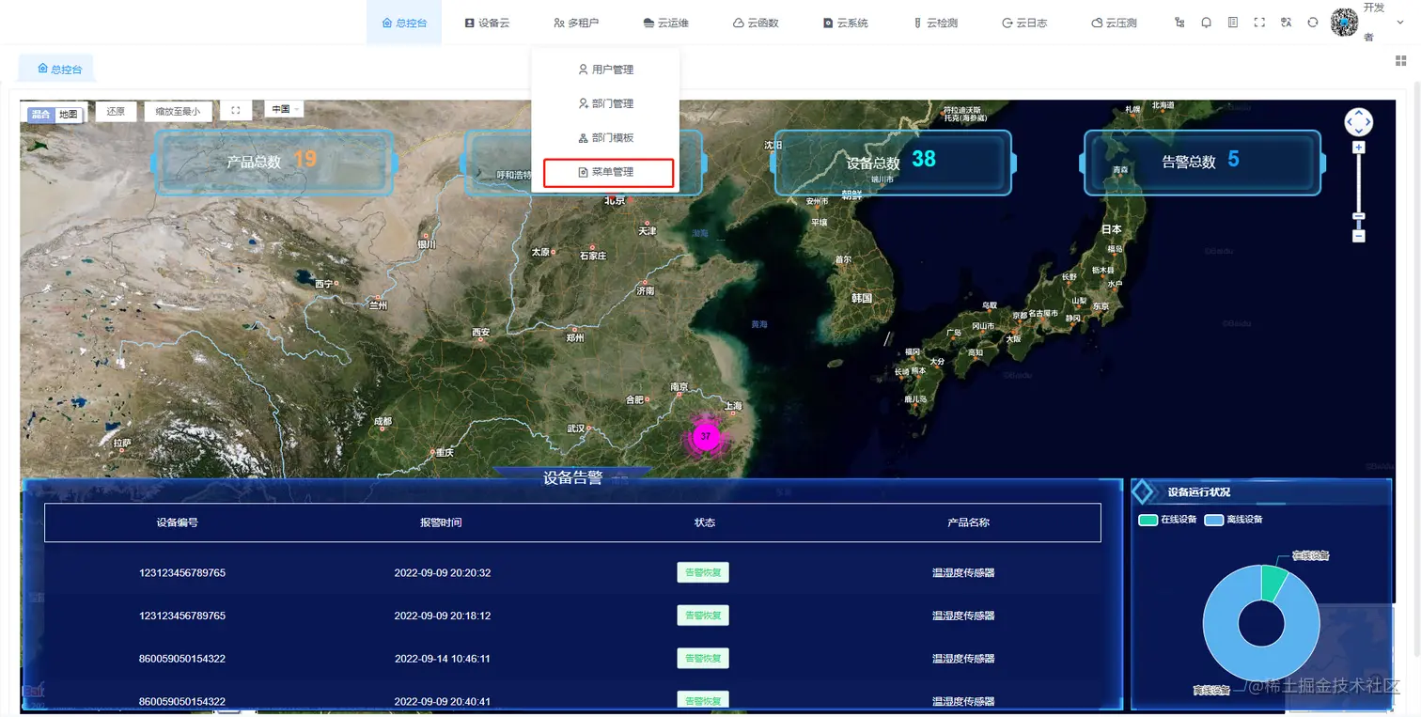The height and width of the screenshot is (717, 1421).
Task: Open the 云日志 navigation menu
Action: pos(1024,23)
